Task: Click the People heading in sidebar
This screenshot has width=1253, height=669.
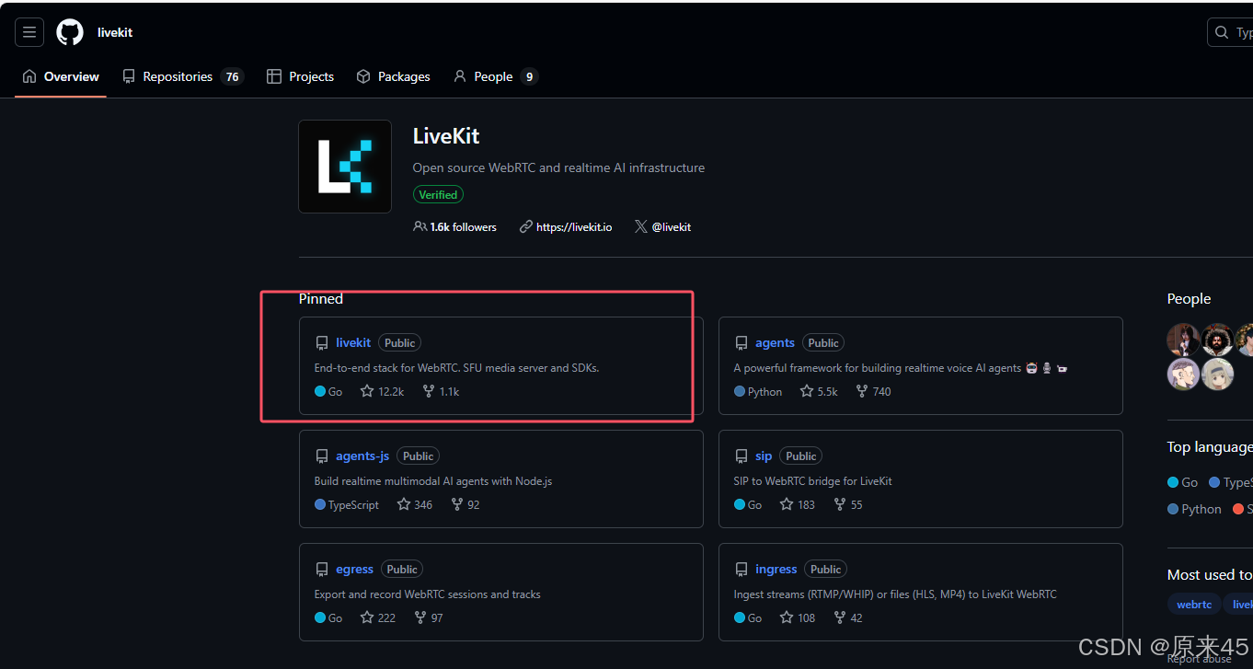Action: coord(1189,299)
